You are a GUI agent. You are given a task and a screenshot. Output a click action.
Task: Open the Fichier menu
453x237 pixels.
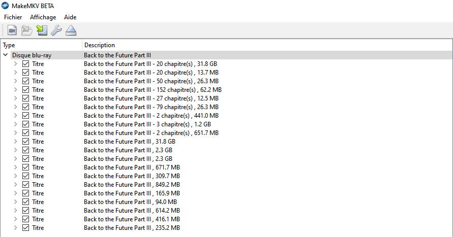click(x=13, y=17)
